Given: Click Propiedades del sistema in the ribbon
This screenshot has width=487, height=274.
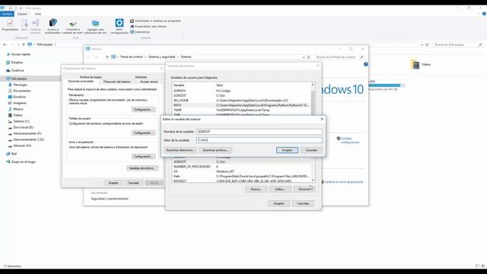Looking at the screenshot, I should tap(148, 27).
